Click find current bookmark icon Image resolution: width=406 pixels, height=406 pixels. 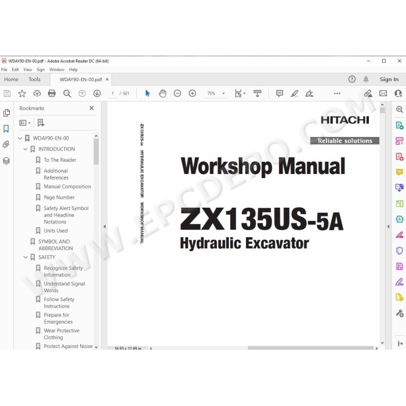(41, 123)
